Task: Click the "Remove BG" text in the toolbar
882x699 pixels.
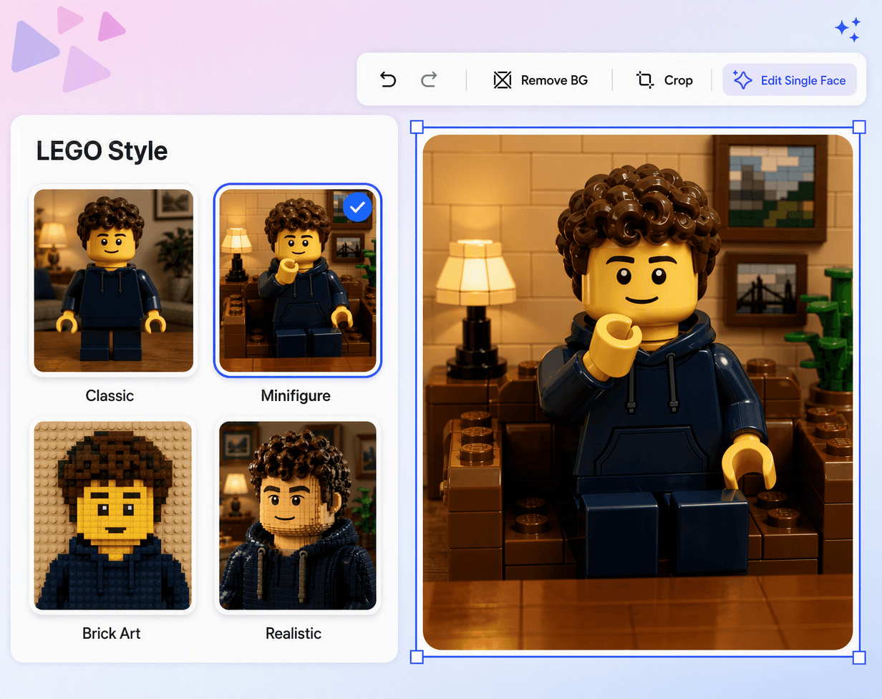Action: (x=554, y=80)
